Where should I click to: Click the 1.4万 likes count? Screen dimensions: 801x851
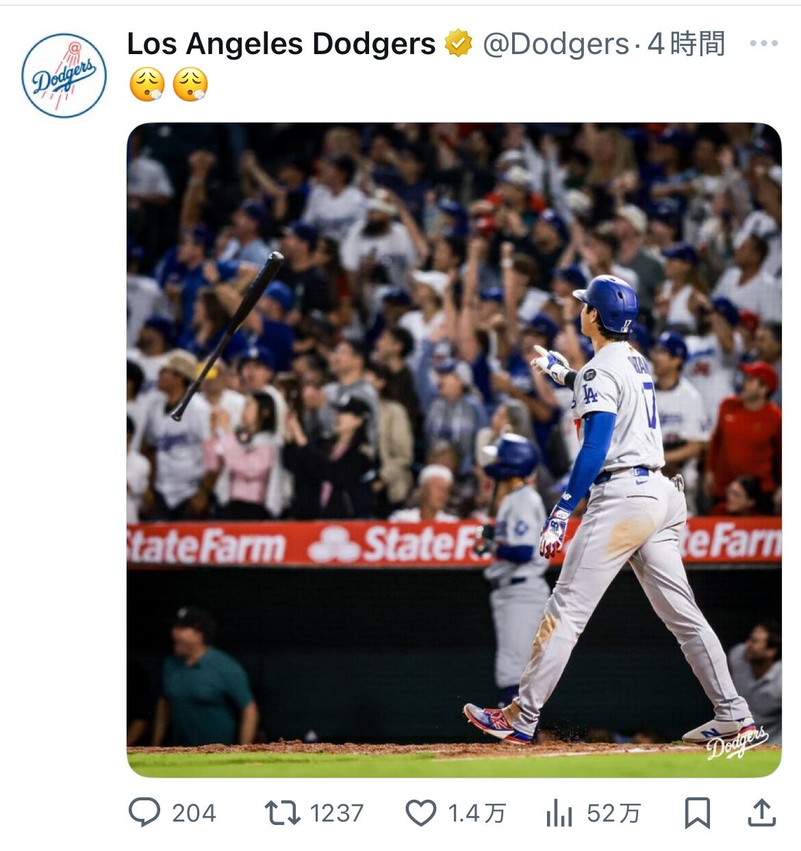click(476, 813)
